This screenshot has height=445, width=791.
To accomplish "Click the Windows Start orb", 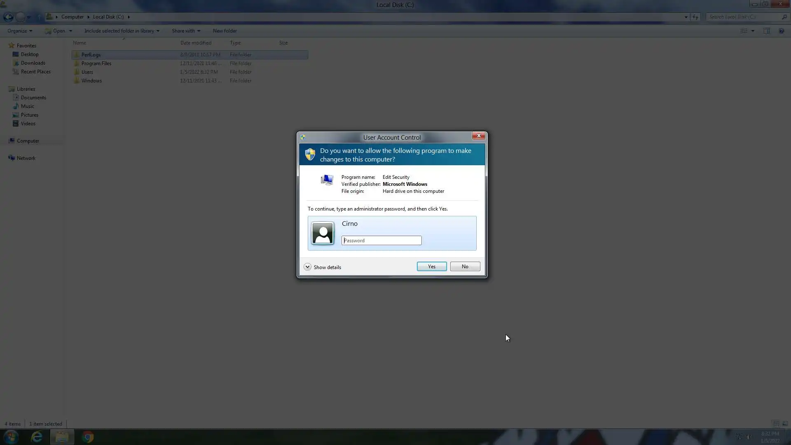I will (11, 437).
